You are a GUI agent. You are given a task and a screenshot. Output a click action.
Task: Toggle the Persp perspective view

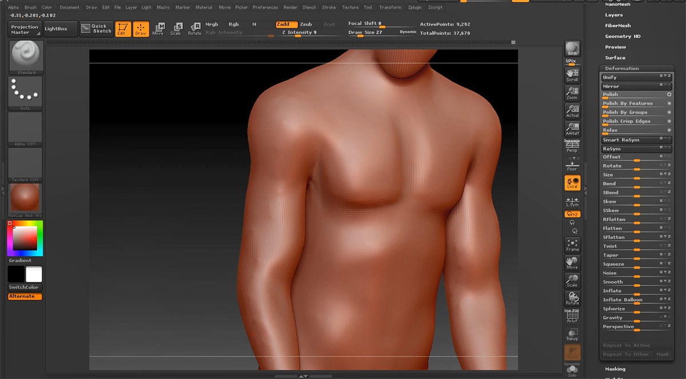point(572,146)
